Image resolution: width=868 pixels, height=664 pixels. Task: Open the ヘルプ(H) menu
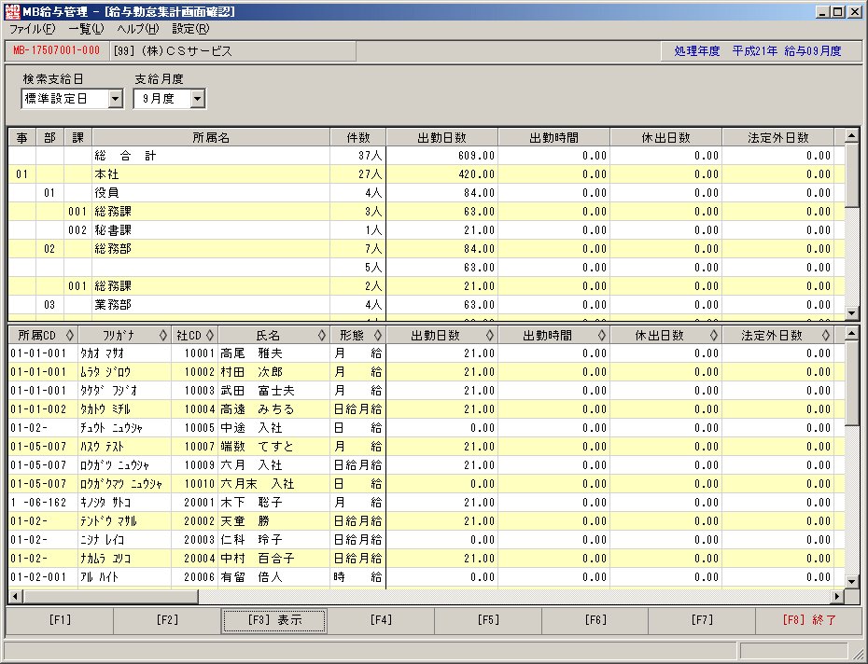click(138, 29)
